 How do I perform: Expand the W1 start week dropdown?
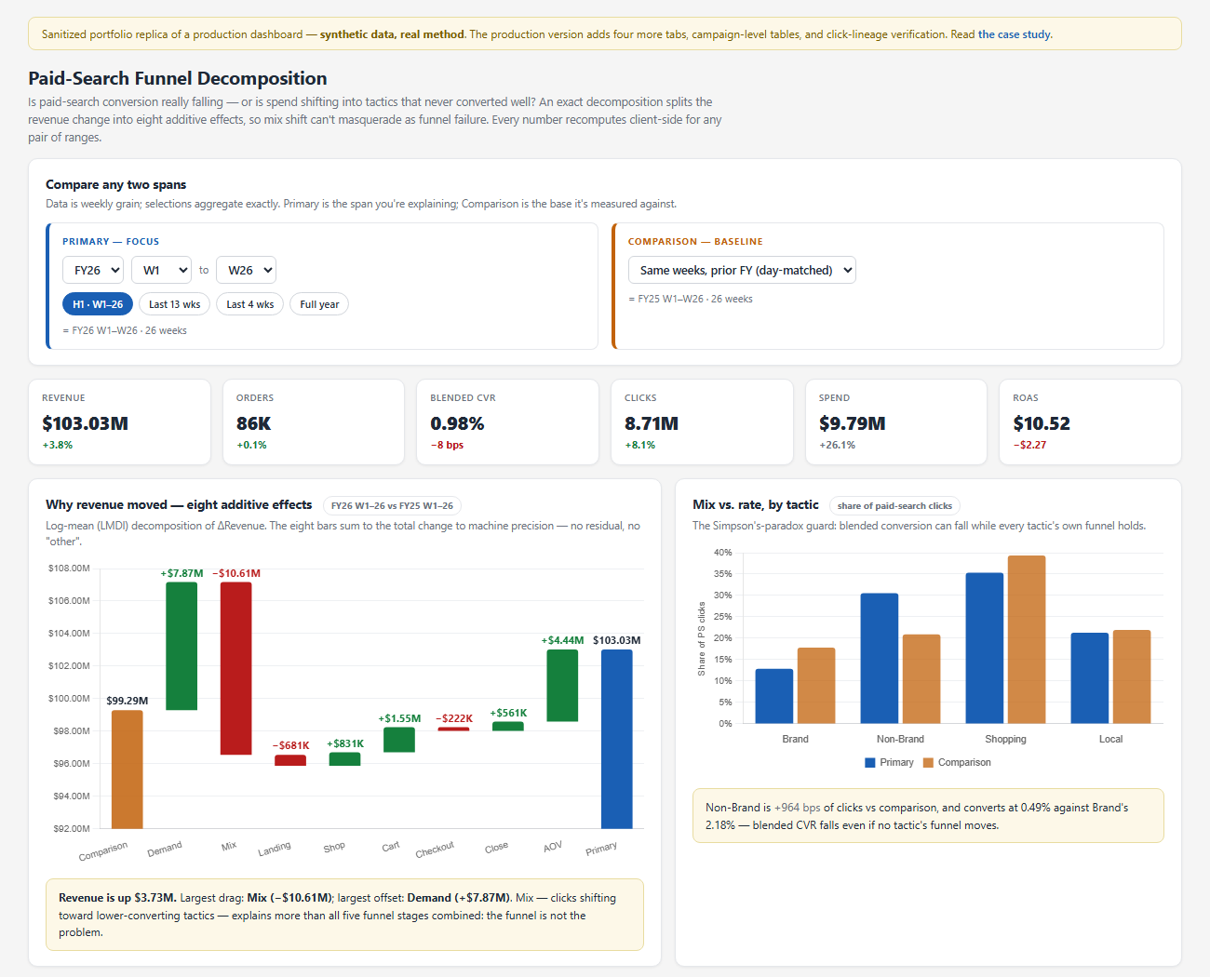161,270
